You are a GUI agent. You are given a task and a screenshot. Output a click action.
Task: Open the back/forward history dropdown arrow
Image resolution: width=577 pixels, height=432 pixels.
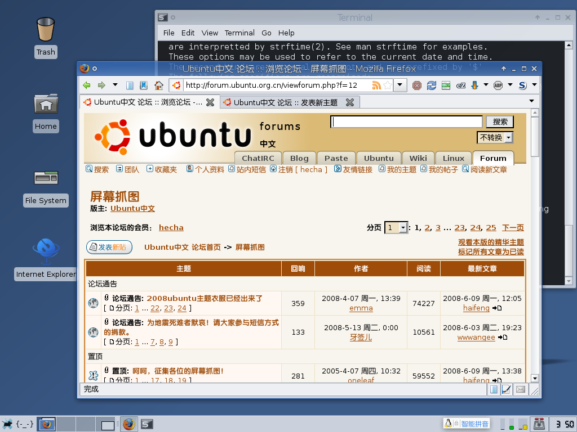(115, 85)
